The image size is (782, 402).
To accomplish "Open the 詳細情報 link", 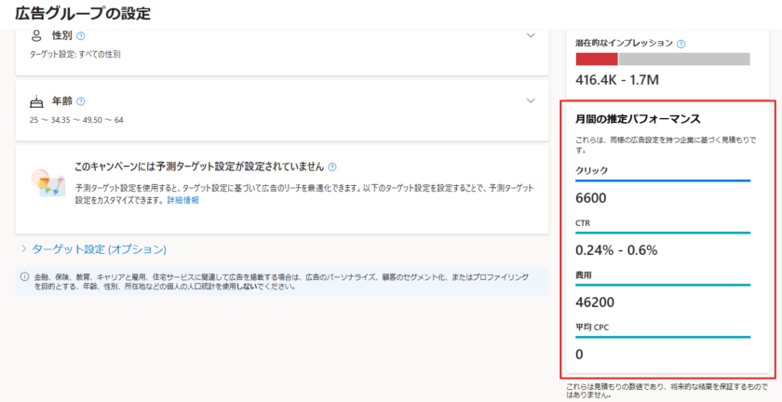I will pyautogui.click(x=182, y=200).
